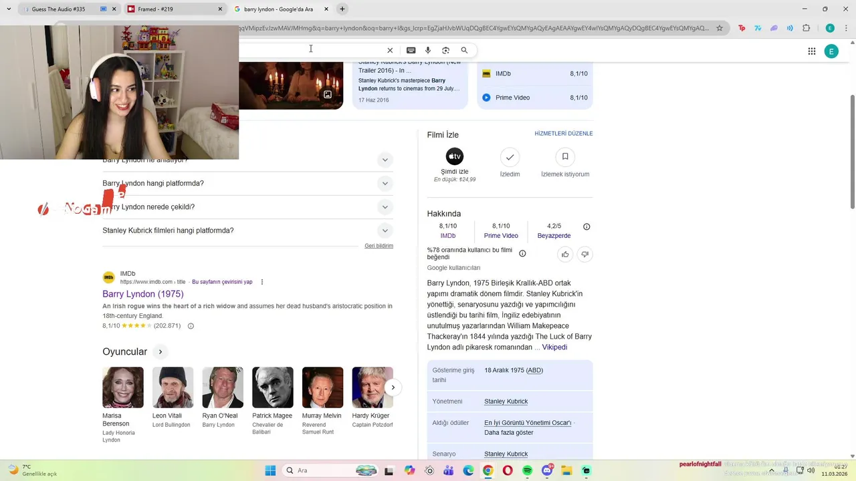856x481 pixels.
Task: Open the blue 7tv extension icon
Action: click(x=758, y=28)
